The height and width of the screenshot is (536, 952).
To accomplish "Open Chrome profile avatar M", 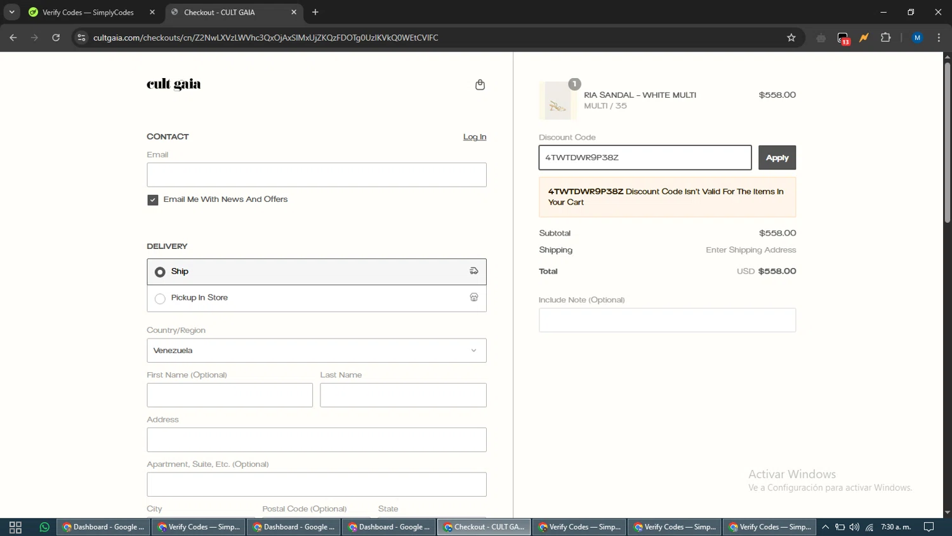I will (916, 37).
